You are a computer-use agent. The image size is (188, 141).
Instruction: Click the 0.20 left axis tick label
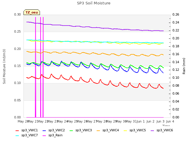point(18,49)
